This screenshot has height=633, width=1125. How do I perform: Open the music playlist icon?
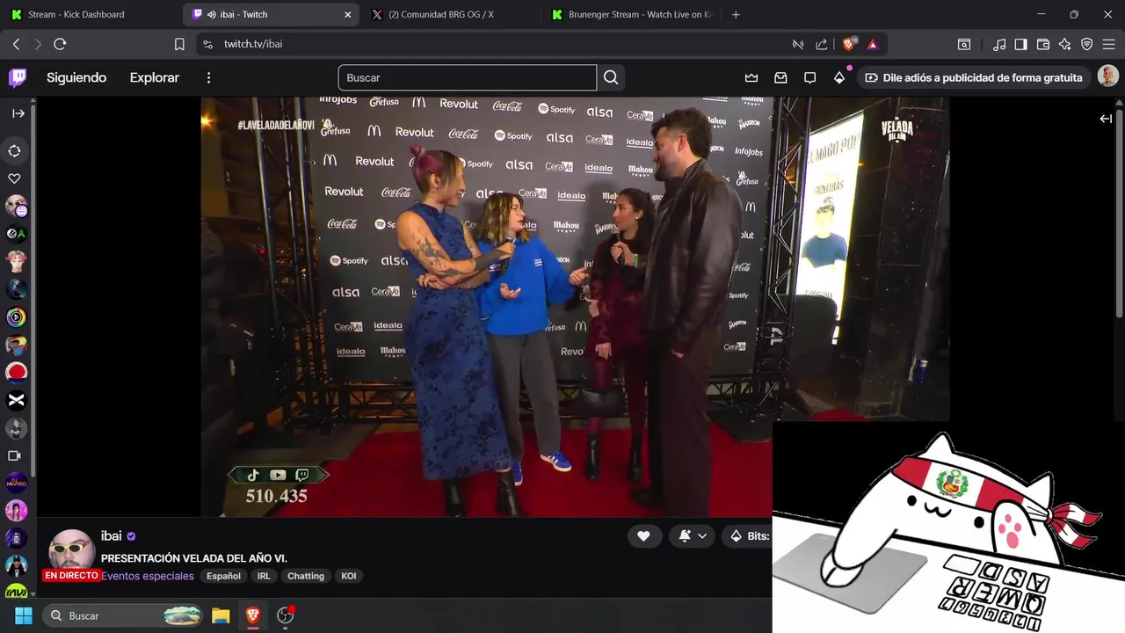[999, 44]
